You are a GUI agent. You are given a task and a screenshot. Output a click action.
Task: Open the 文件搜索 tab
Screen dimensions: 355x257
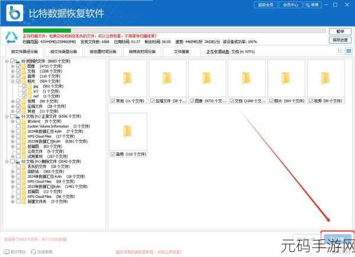182,51
